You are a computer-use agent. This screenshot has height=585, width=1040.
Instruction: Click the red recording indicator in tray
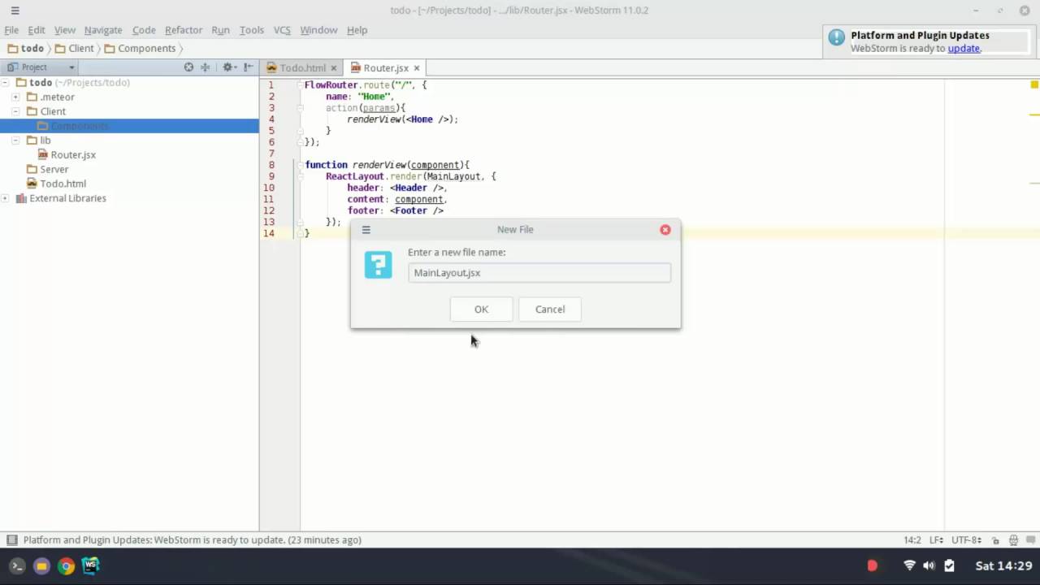pos(872,565)
